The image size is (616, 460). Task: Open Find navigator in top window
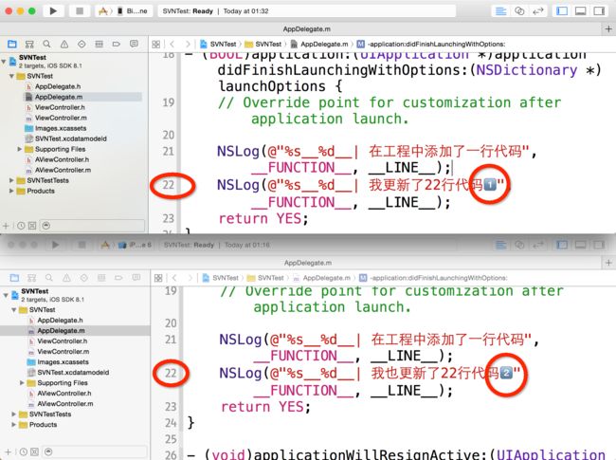tap(46, 44)
